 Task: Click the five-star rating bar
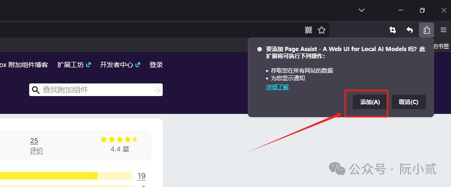[66, 176]
